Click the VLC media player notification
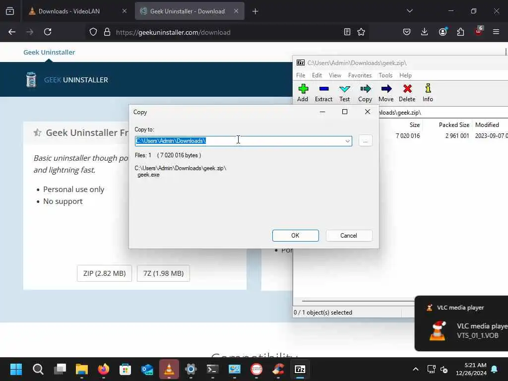Screen dimensions: 508x381 [x=461, y=323]
